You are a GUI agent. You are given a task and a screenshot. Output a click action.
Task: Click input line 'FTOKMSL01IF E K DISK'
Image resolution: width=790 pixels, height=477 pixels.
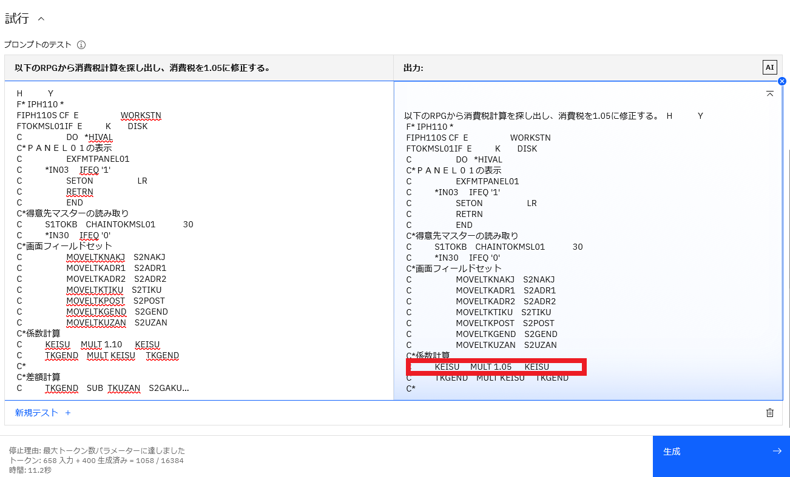83,126
